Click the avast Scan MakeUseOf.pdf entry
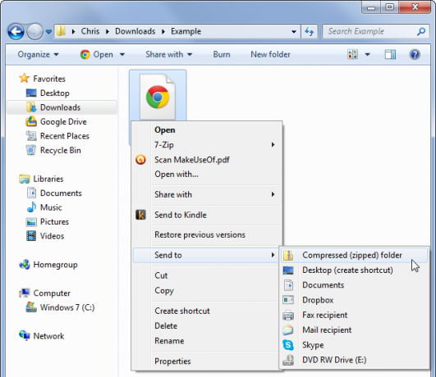Viewport: 436px width, 377px height. (x=207, y=160)
